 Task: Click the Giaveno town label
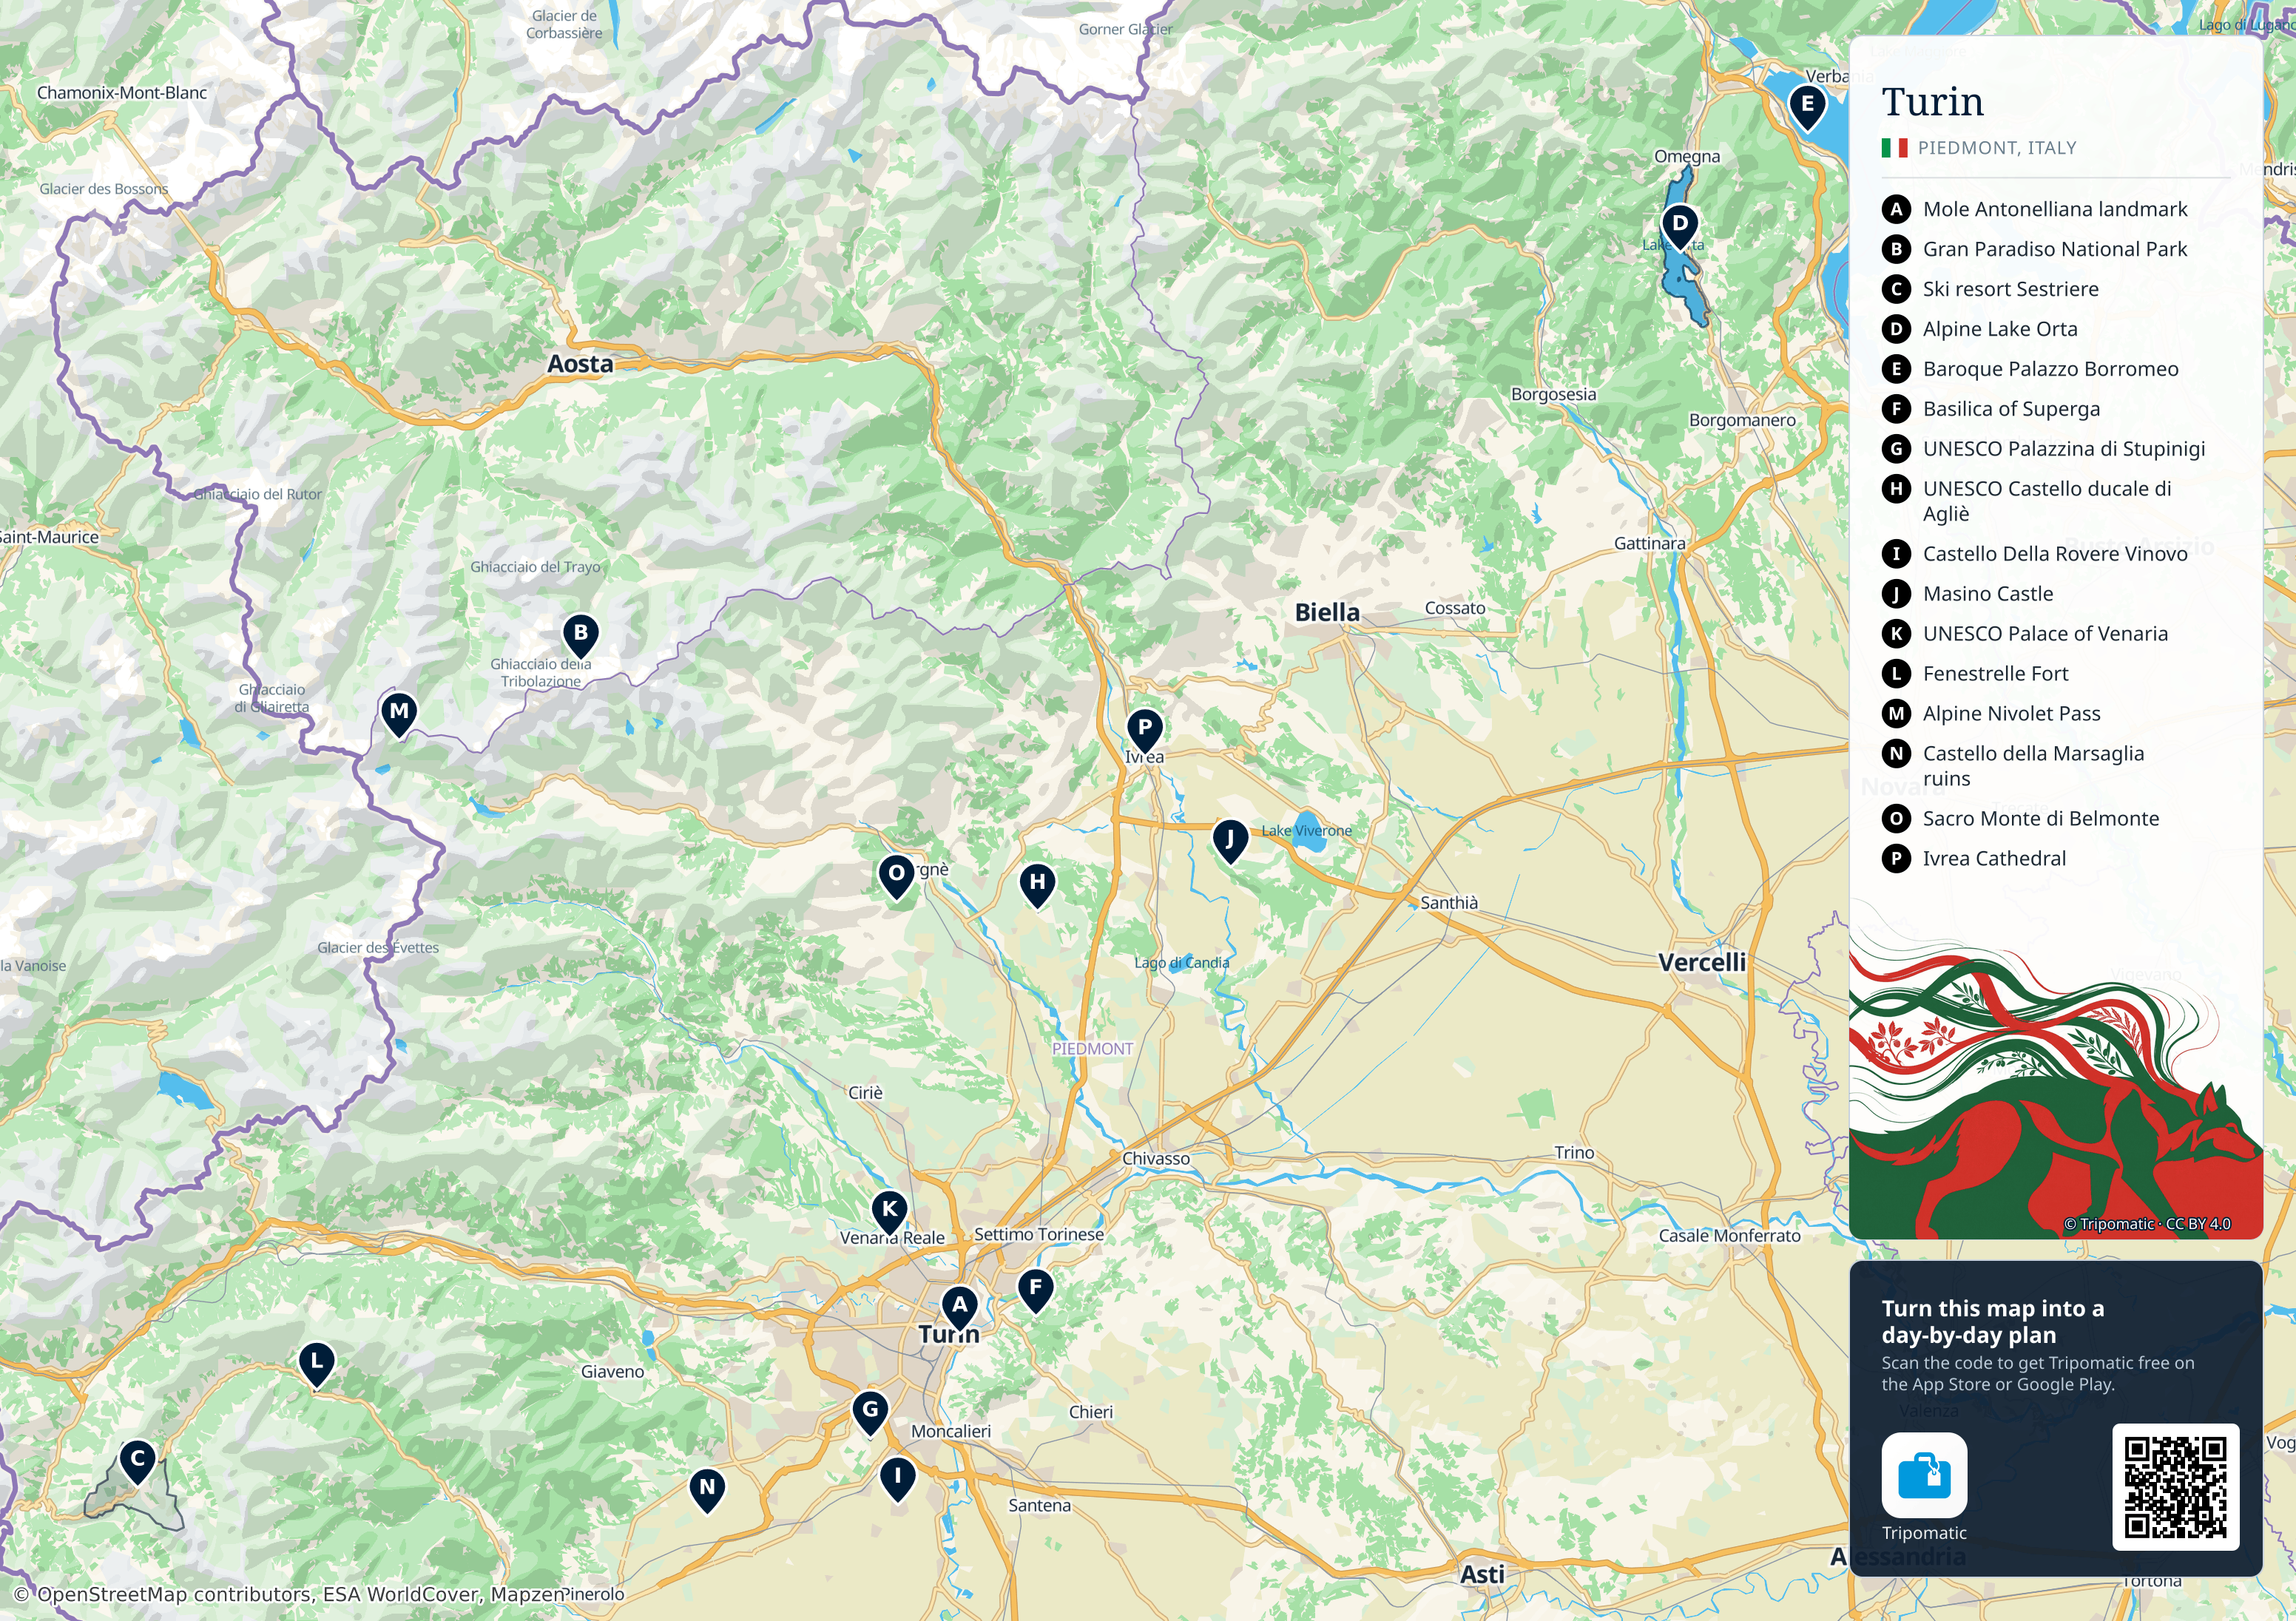click(612, 1372)
